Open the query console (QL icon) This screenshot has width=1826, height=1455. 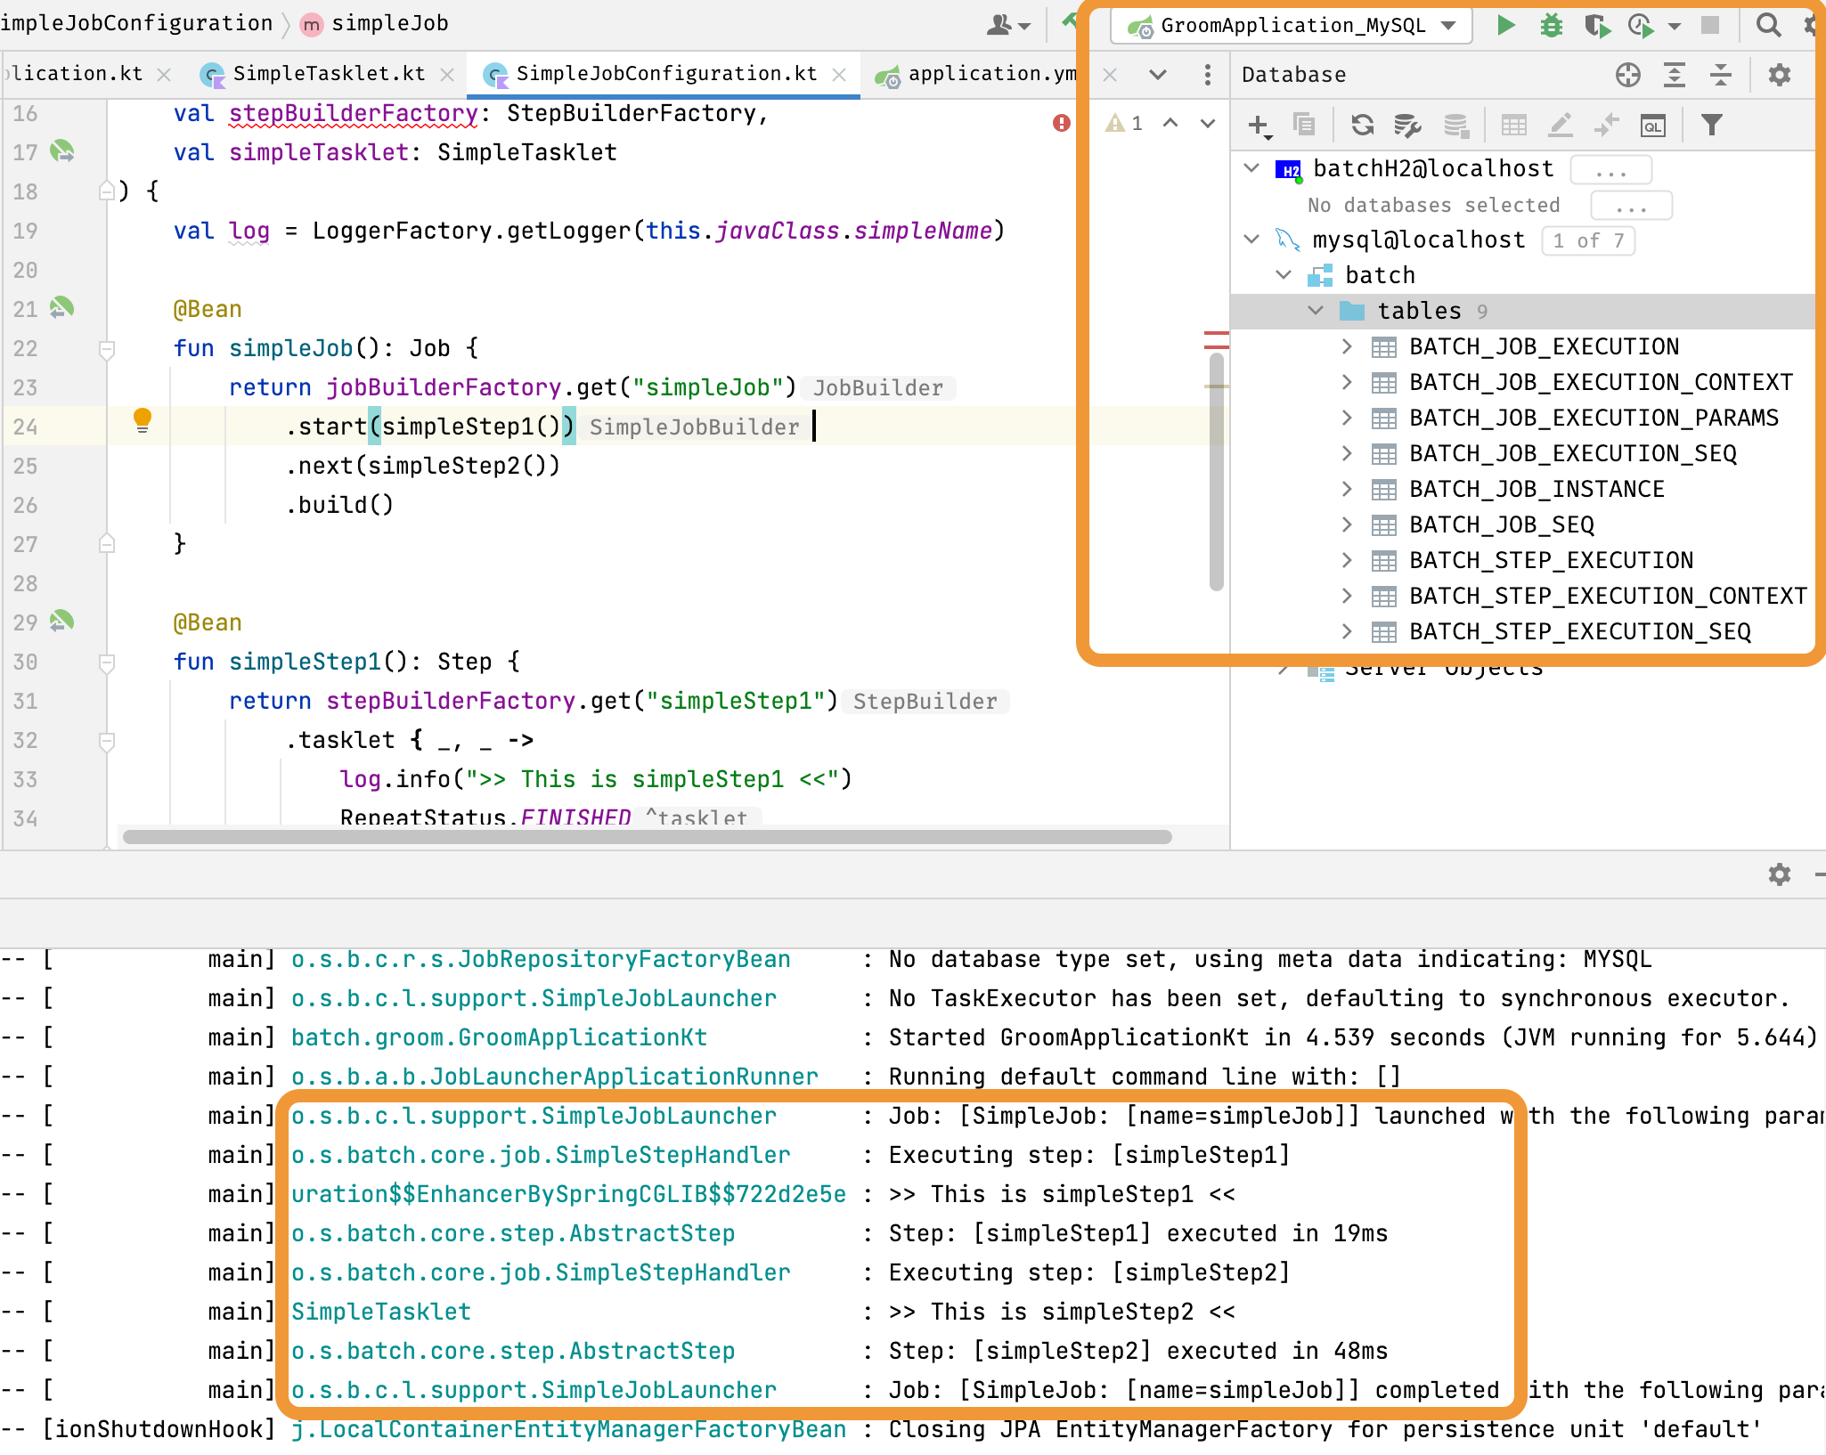1653,126
